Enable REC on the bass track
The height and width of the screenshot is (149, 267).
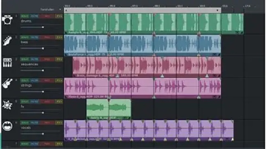coord(47,37)
